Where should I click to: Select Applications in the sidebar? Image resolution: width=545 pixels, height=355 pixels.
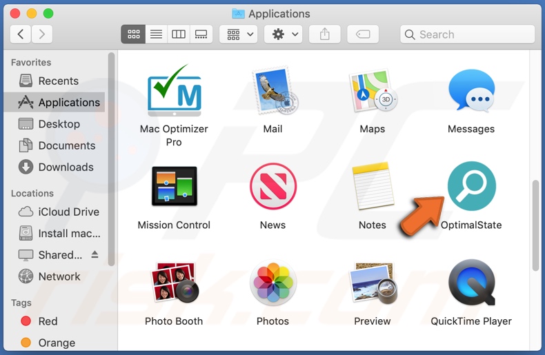click(54, 102)
